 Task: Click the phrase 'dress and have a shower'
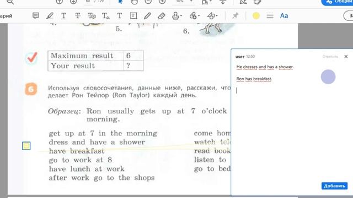tap(97, 142)
